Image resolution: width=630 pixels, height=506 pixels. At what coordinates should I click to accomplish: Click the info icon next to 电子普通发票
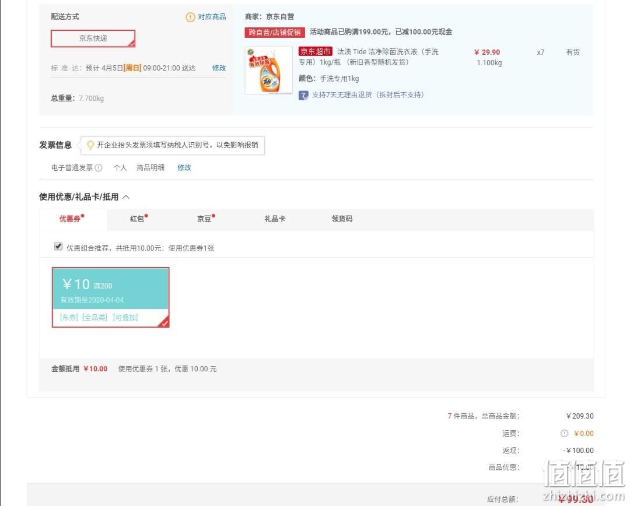pos(99,168)
